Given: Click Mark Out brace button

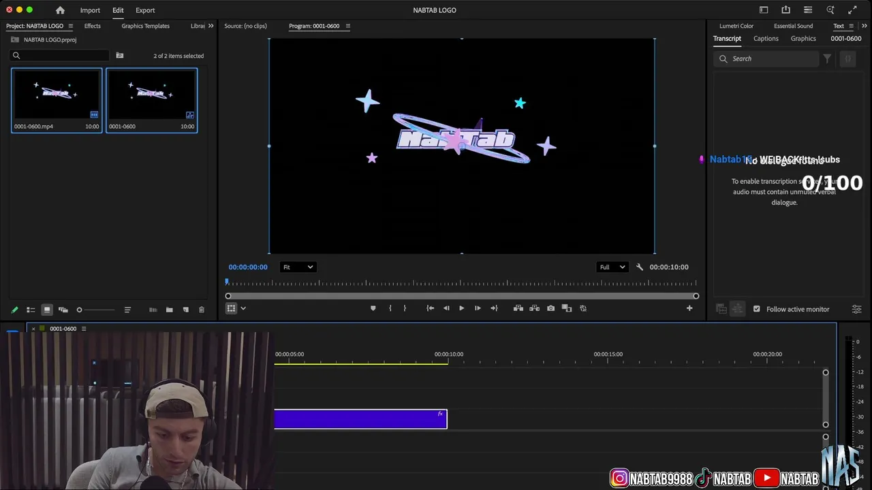Looking at the screenshot, I should point(405,308).
